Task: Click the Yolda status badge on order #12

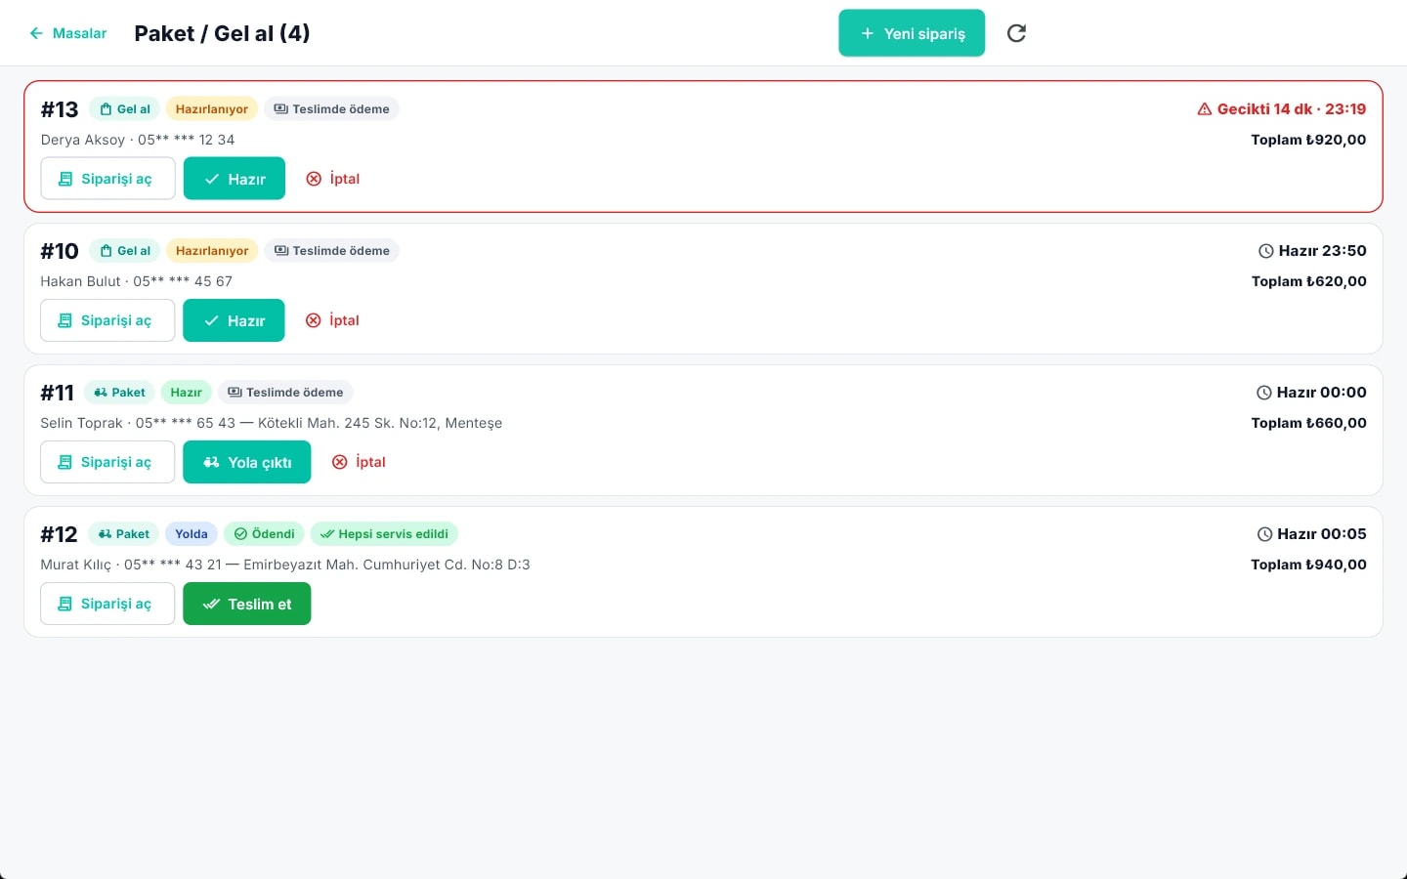Action: pos(192,534)
